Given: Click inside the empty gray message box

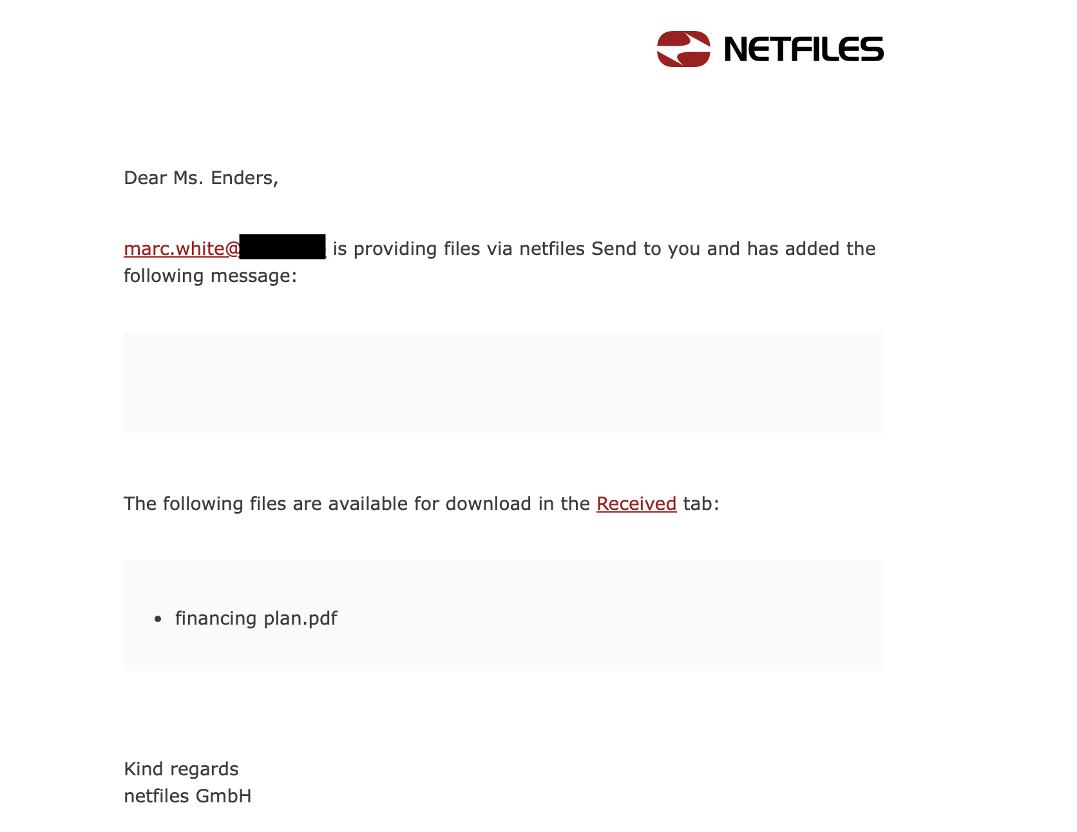Looking at the screenshot, I should [x=503, y=382].
